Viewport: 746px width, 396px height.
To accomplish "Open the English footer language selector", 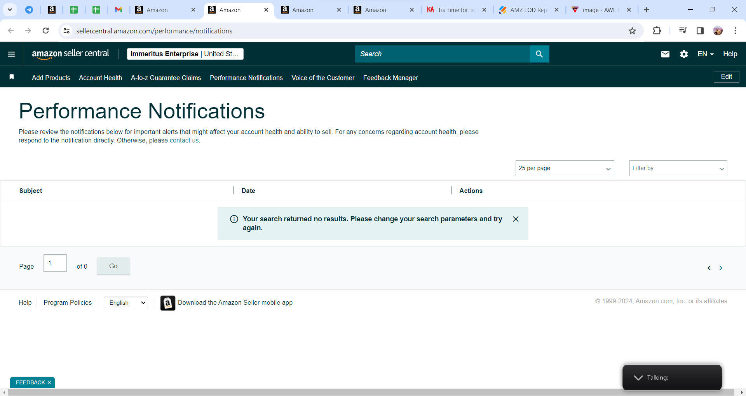I will coord(126,303).
